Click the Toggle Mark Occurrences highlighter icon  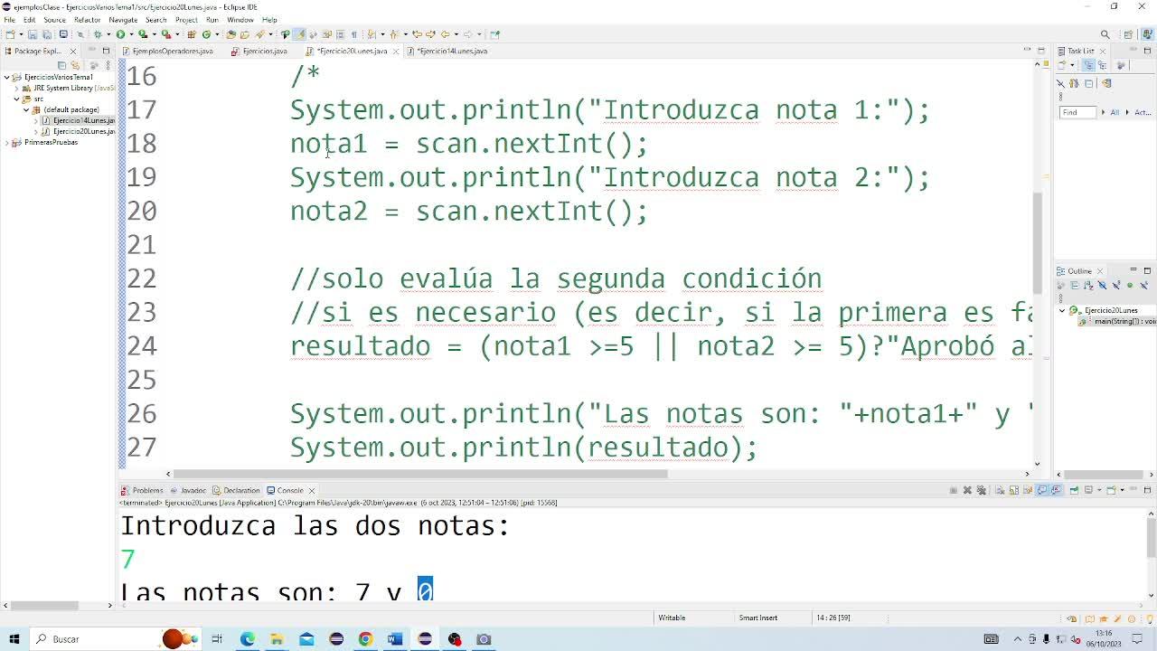point(300,34)
